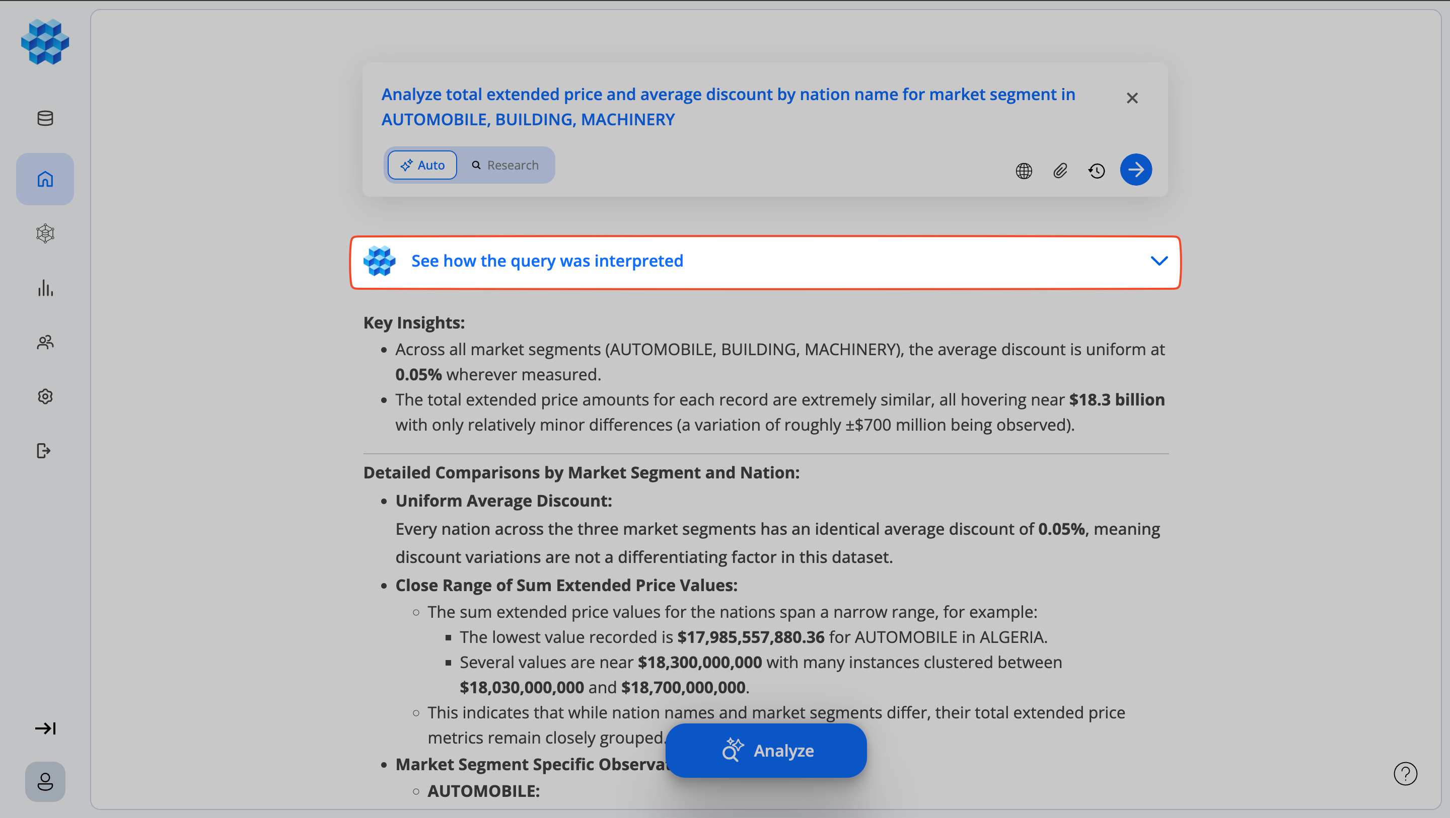Image resolution: width=1450 pixels, height=818 pixels.
Task: Click the logout icon in sidebar
Action: [x=44, y=451]
